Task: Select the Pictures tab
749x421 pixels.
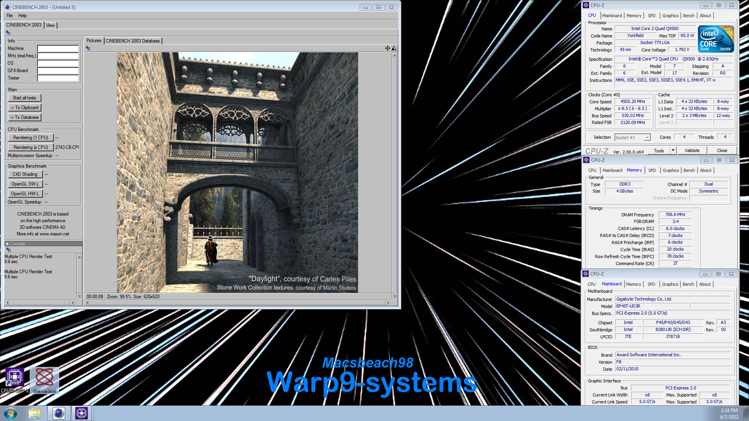Action: (x=94, y=41)
